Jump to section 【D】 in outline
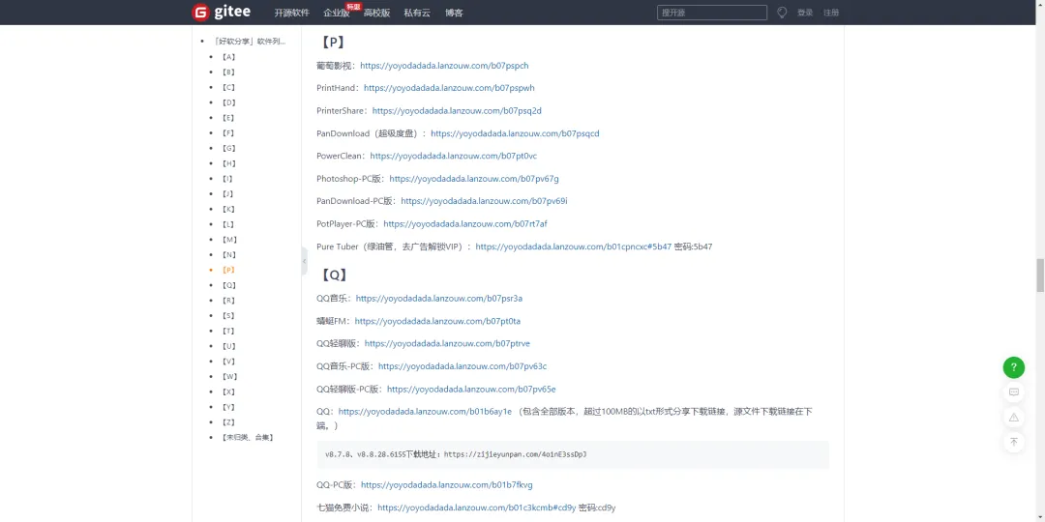The image size is (1045, 522). [228, 102]
